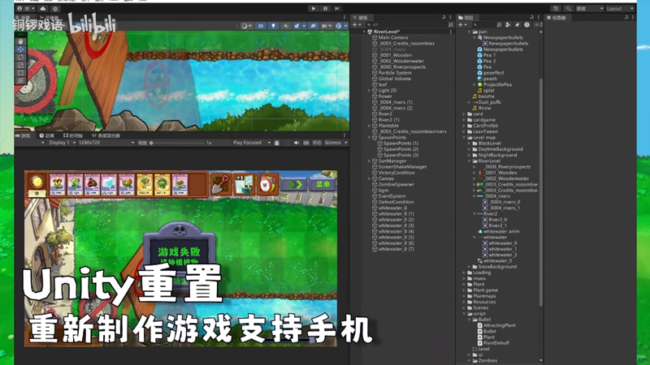Toggle hidden-object scene visibility with the eye icon
Image resolution: width=650 pixels, height=365 pixels.
tap(314, 26)
